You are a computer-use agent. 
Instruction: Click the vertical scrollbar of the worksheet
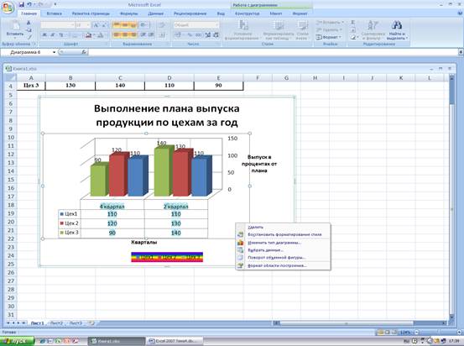pyautogui.click(x=451, y=197)
